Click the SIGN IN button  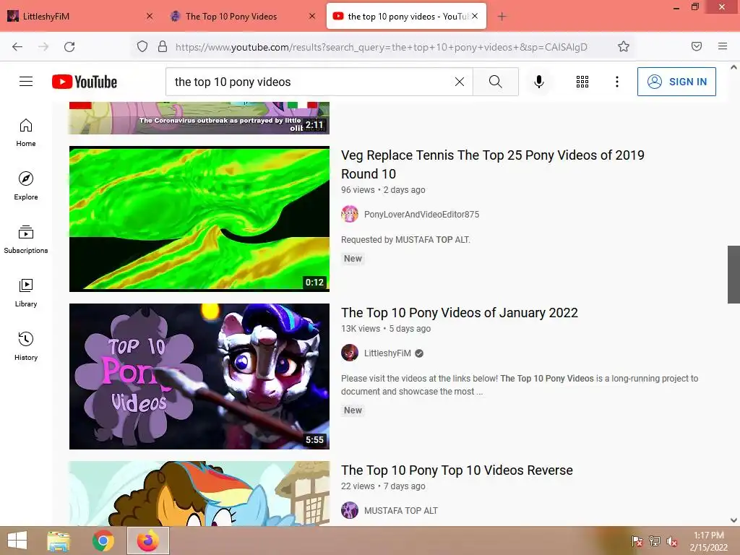tap(676, 82)
